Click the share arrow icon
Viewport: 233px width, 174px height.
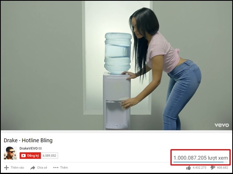tap(33, 168)
